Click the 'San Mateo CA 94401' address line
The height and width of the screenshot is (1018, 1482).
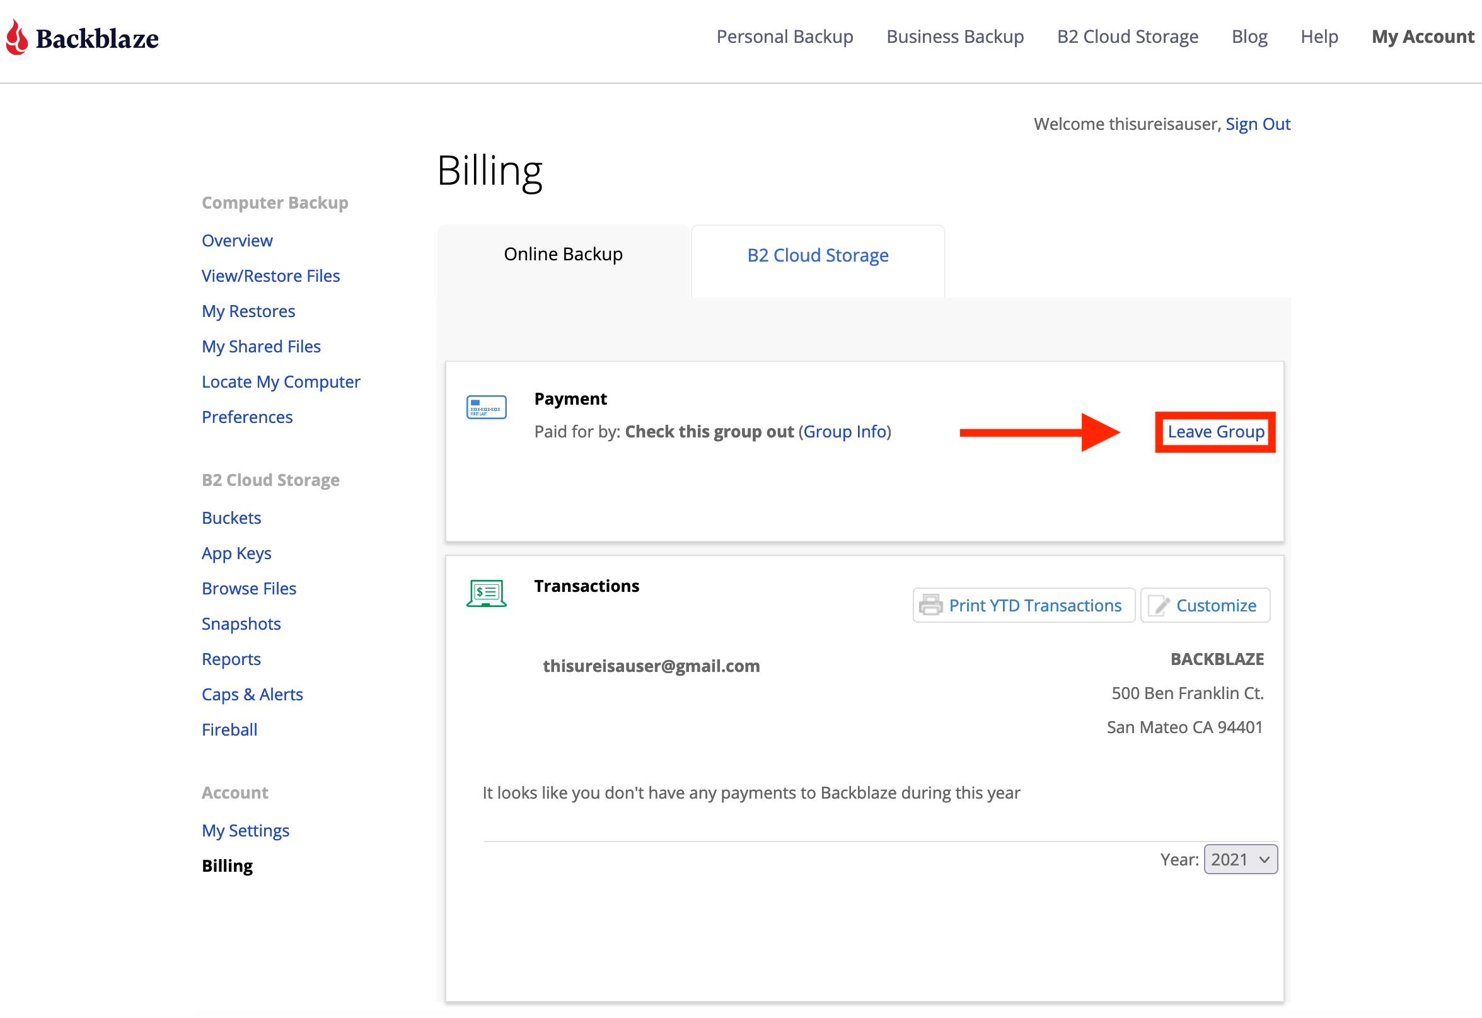(1185, 727)
